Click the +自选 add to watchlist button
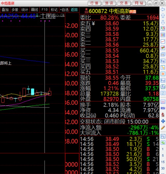This screenshot has height=174, width=166. 64,10
